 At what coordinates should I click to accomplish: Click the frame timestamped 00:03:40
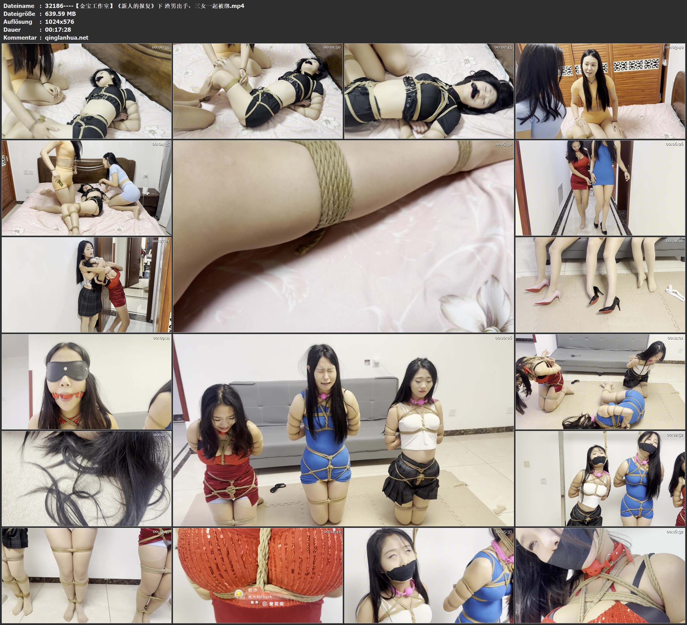[600, 91]
